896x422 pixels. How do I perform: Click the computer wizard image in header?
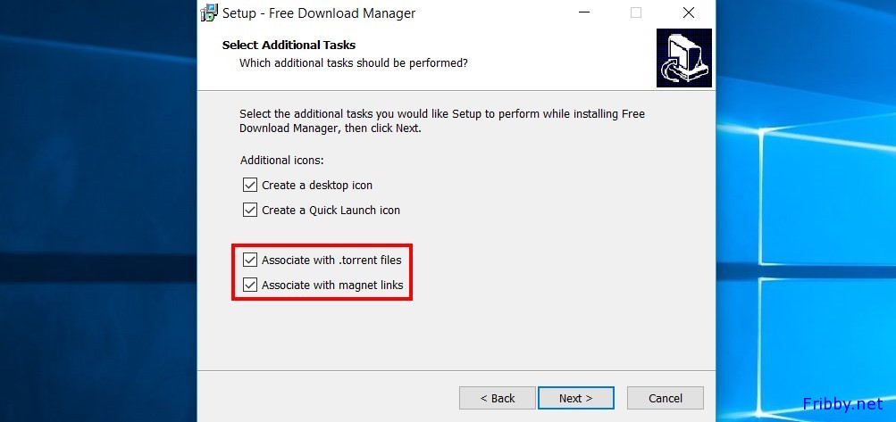click(683, 58)
